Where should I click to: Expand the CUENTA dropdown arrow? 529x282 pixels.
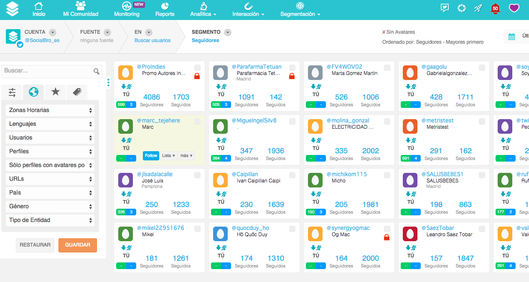click(x=52, y=32)
